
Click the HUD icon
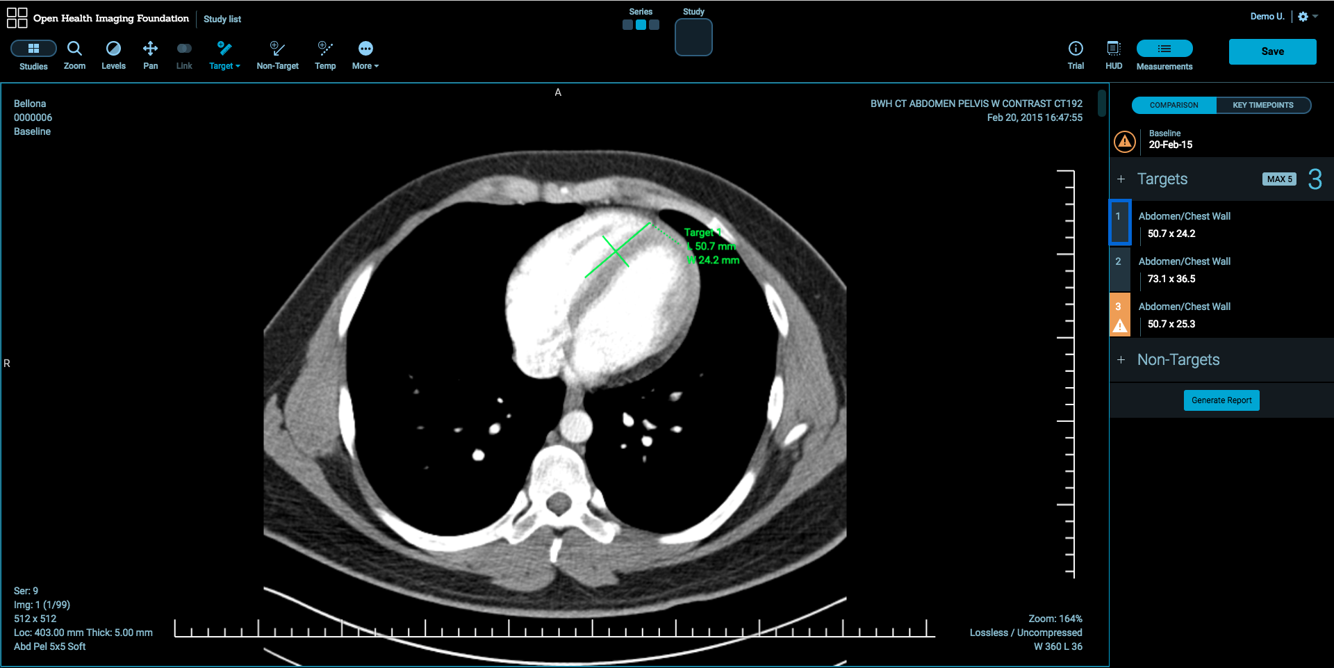1113,54
